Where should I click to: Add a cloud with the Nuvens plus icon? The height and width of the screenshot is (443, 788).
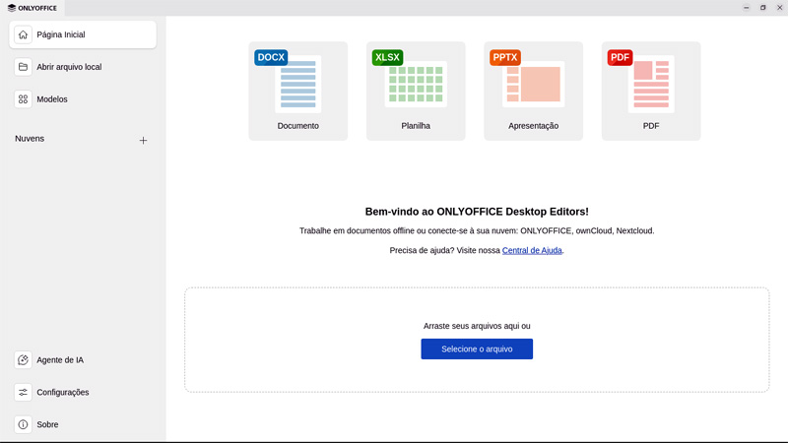[x=143, y=141]
